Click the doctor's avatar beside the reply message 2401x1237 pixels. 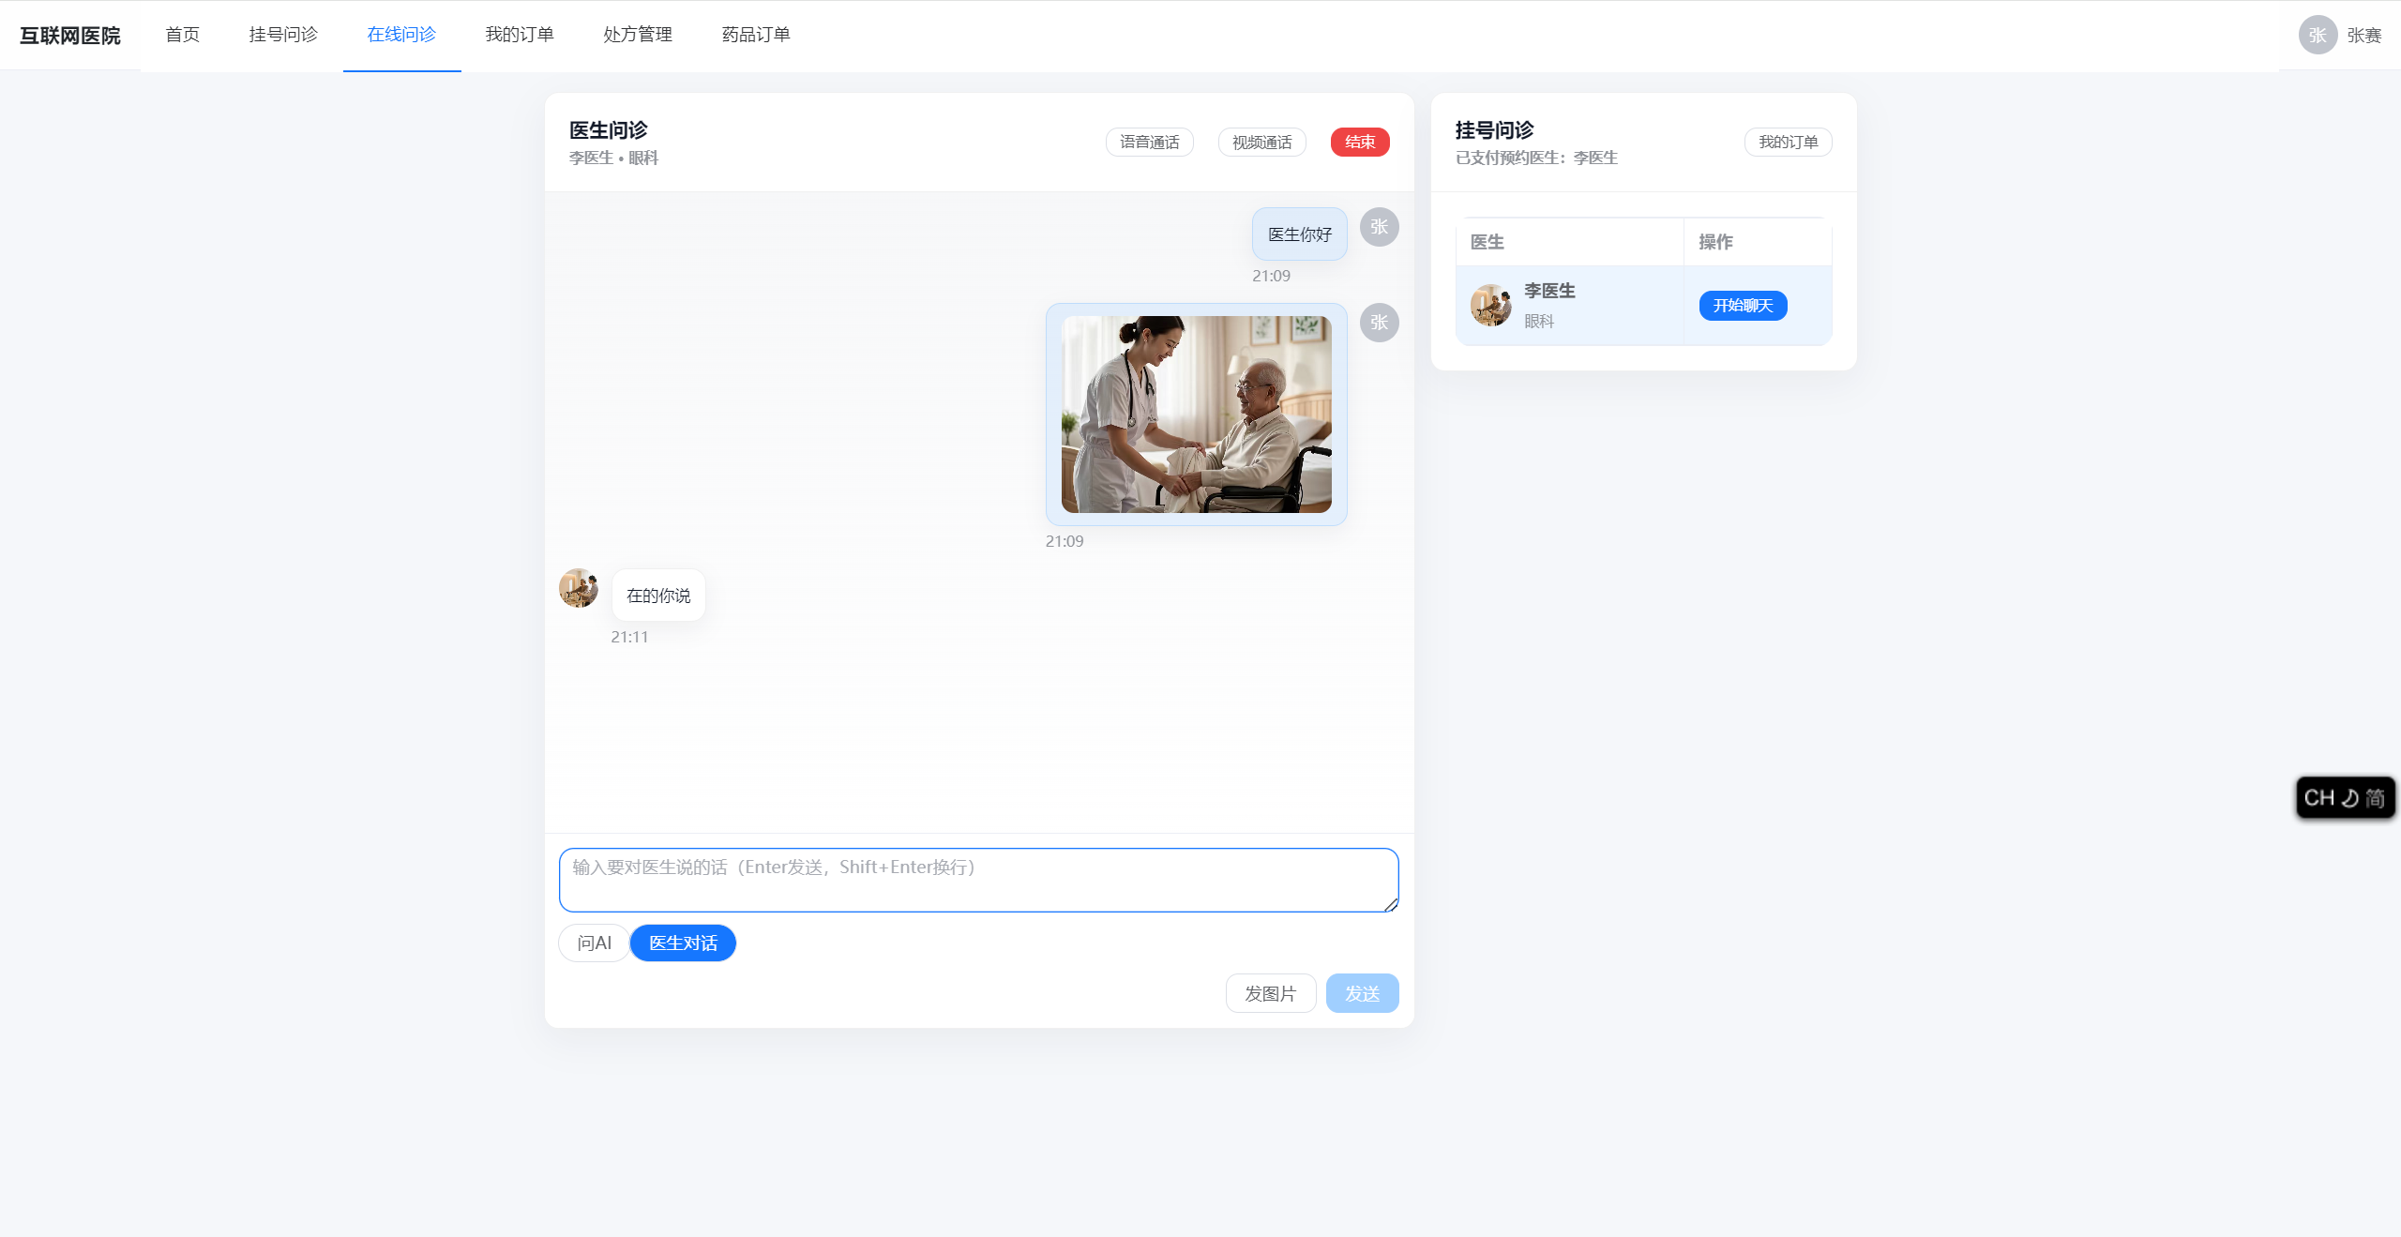579,588
